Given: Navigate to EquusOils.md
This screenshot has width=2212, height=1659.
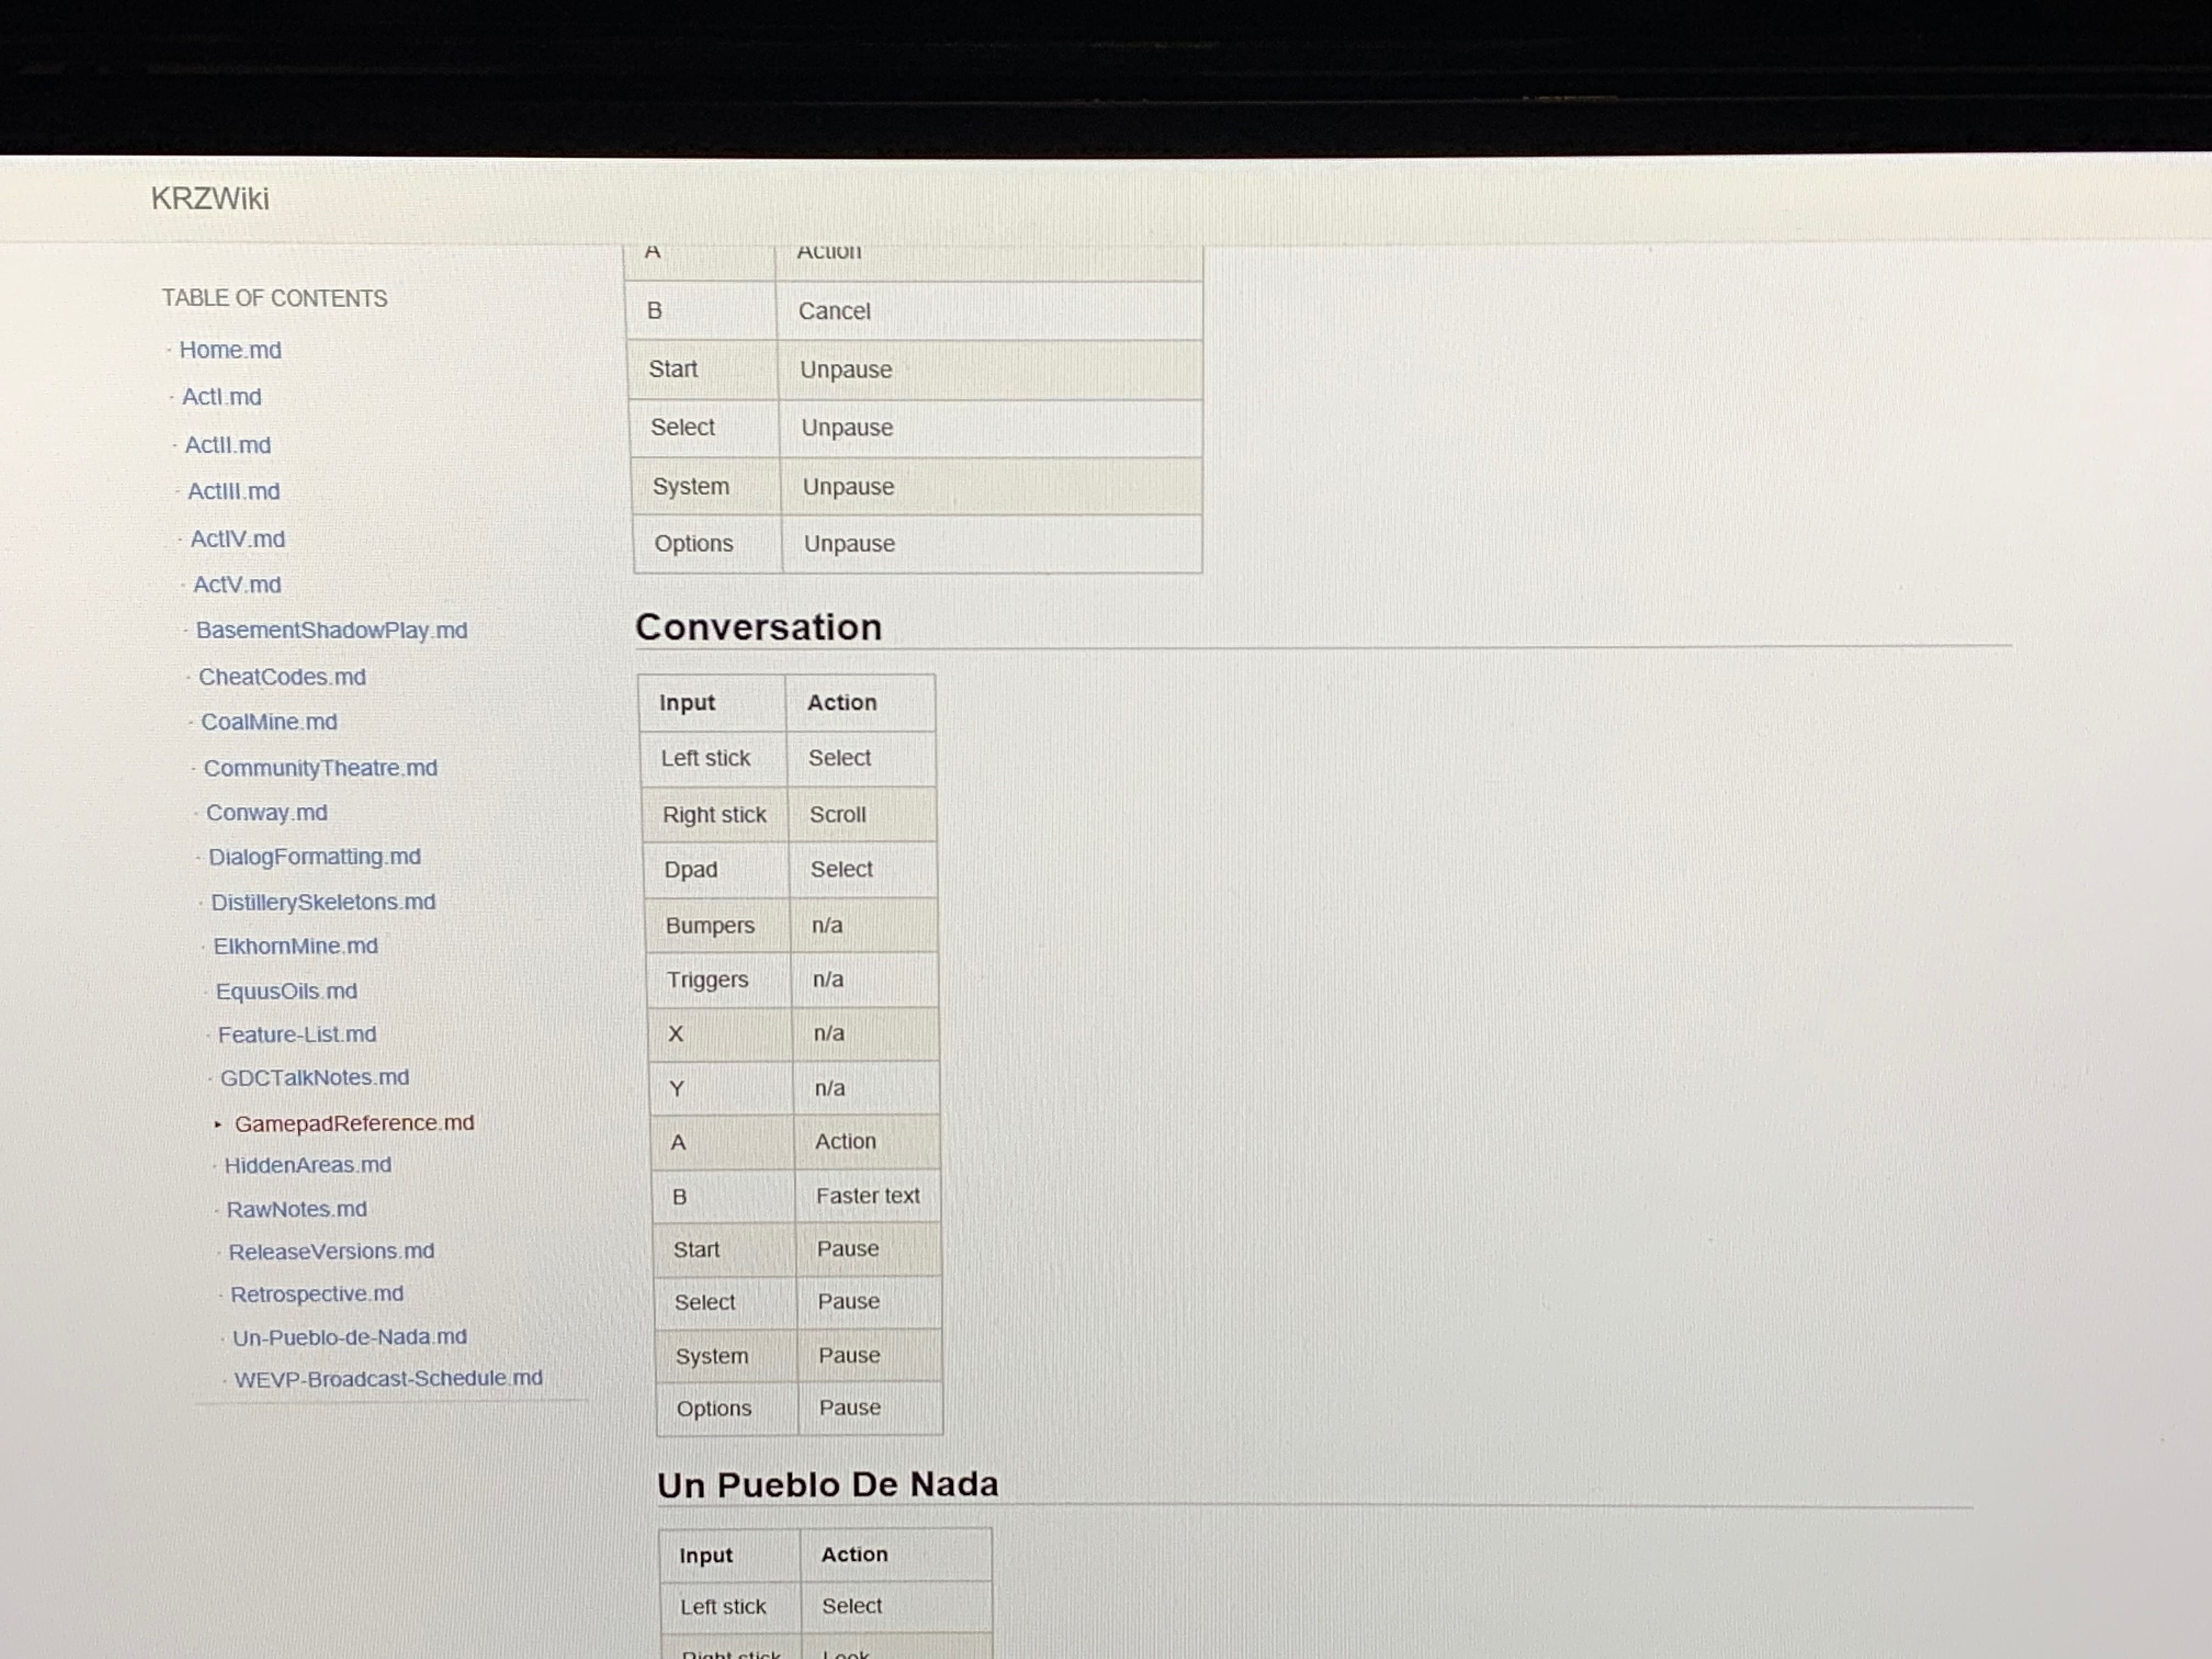Looking at the screenshot, I should [286, 991].
